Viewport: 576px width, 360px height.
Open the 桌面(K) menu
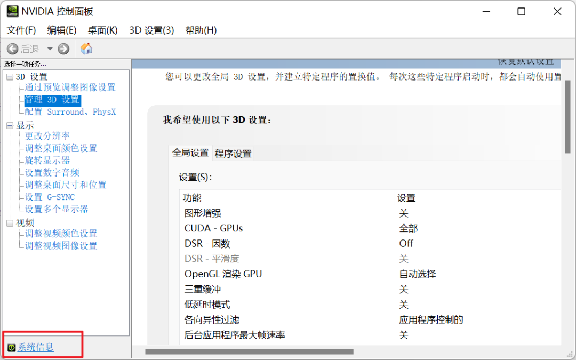[x=102, y=30]
